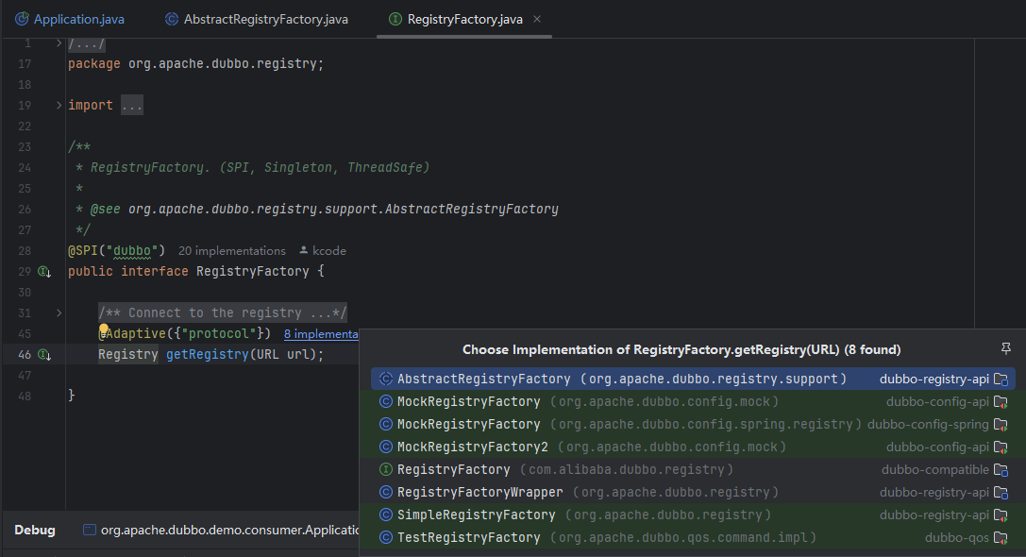Expand the folded header comment on line 1

click(59, 44)
